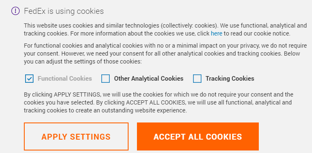
Task: Tick the Tracking Cookies checkbox
Action: (x=197, y=79)
